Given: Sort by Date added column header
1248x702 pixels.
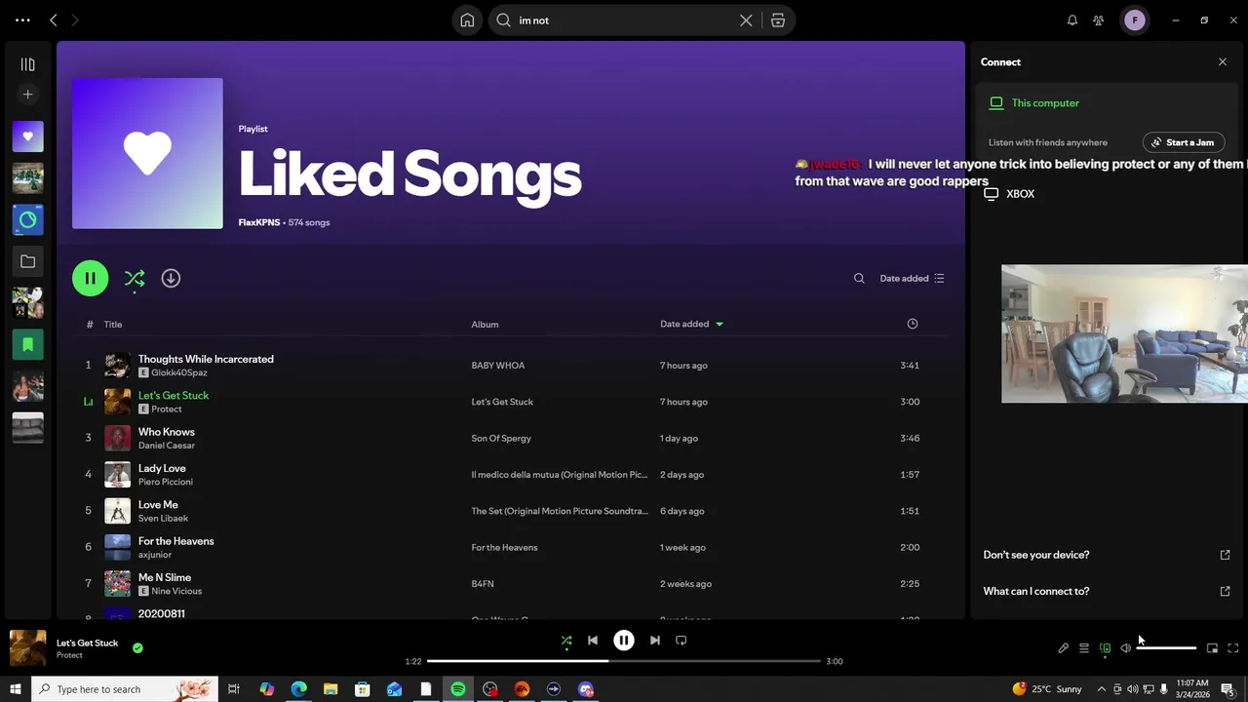Looking at the screenshot, I should point(691,324).
